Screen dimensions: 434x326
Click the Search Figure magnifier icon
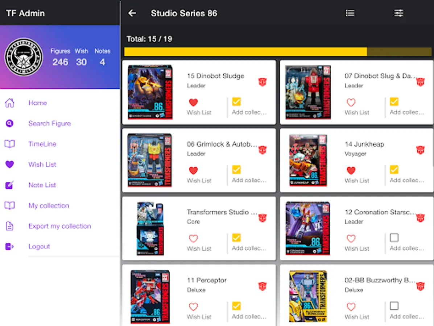point(9,123)
